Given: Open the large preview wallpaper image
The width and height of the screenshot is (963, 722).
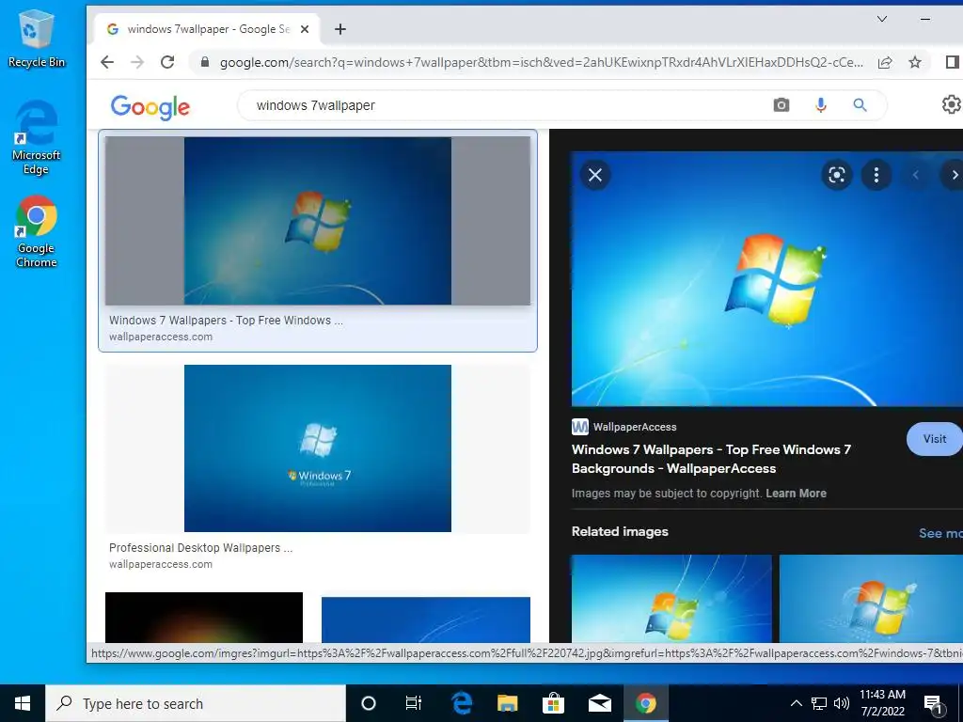Looking at the screenshot, I should point(767,278).
